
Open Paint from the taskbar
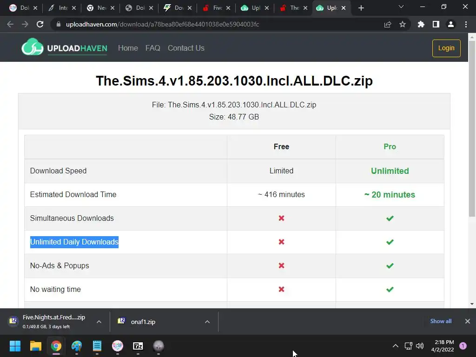click(77, 346)
